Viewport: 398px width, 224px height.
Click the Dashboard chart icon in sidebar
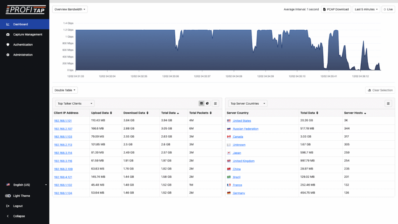(x=8, y=24)
